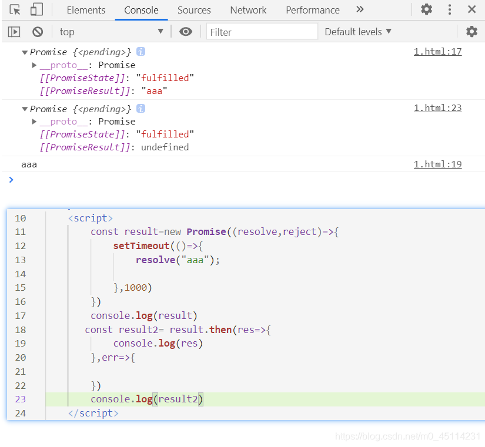This screenshot has height=447, width=485.
Task: Open the top context dropdown
Action: (111, 32)
